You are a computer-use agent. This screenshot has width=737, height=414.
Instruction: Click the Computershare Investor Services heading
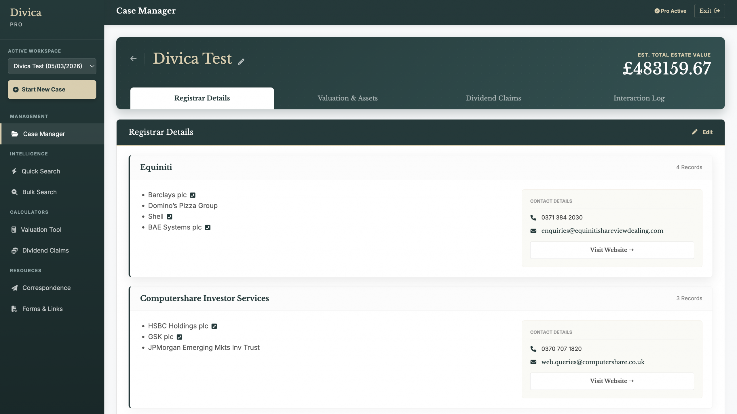pos(204,298)
